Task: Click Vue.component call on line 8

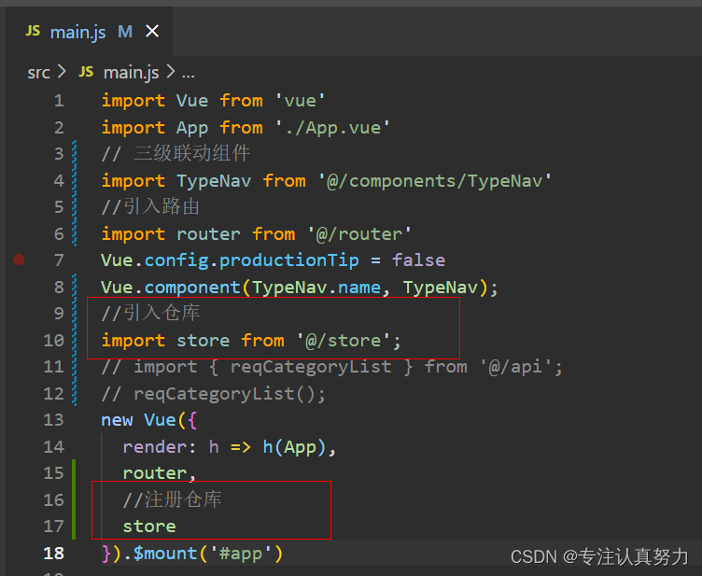Action: click(x=299, y=288)
